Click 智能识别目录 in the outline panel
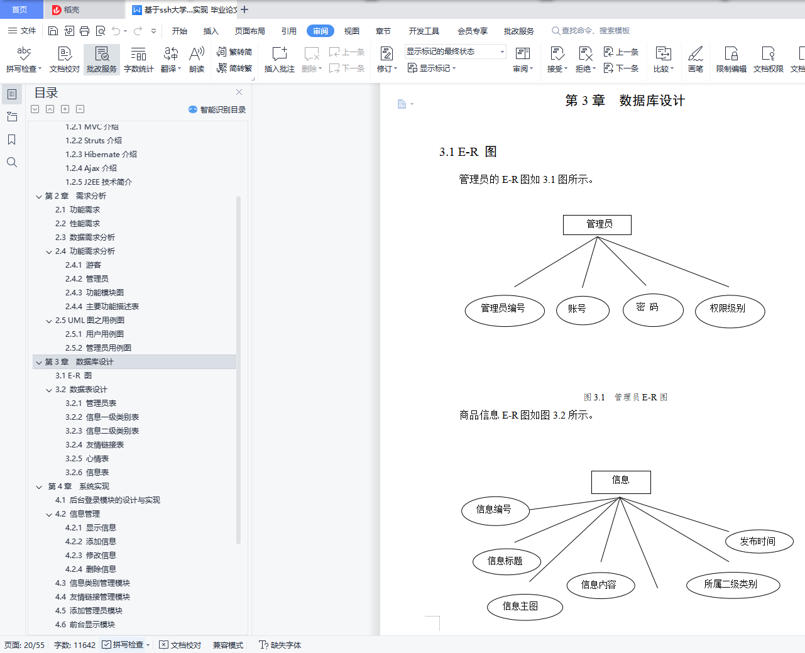Viewport: 805px width, 653px height. pos(217,109)
